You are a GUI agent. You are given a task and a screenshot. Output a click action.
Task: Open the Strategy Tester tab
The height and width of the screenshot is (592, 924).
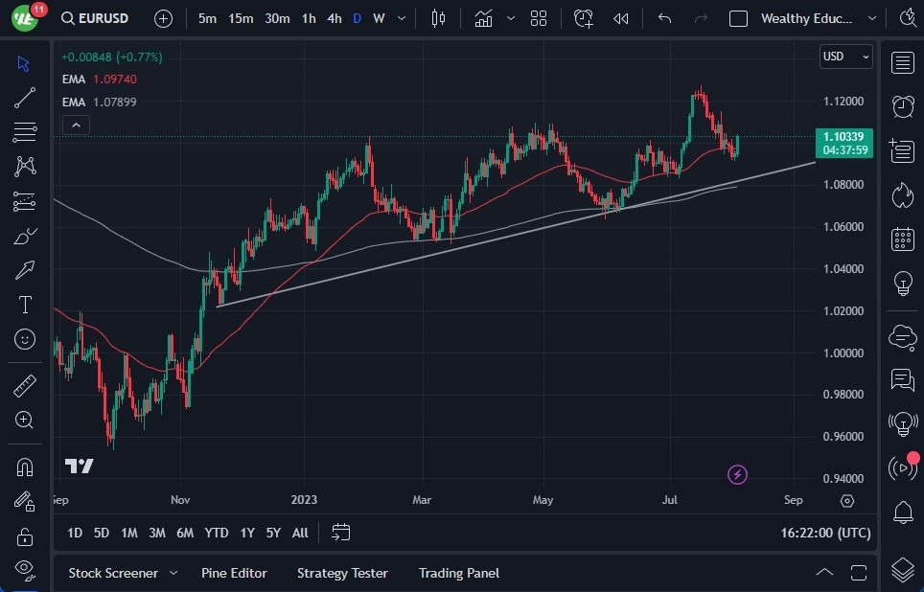(x=342, y=573)
